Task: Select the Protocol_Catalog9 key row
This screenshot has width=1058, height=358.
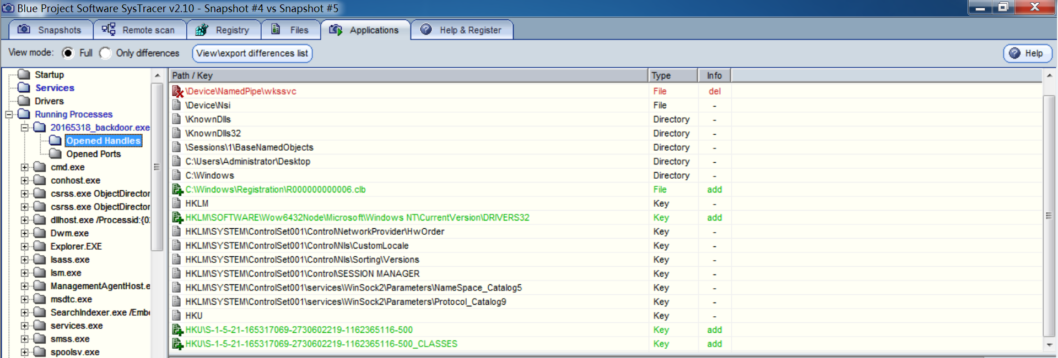Action: pyautogui.click(x=606, y=302)
